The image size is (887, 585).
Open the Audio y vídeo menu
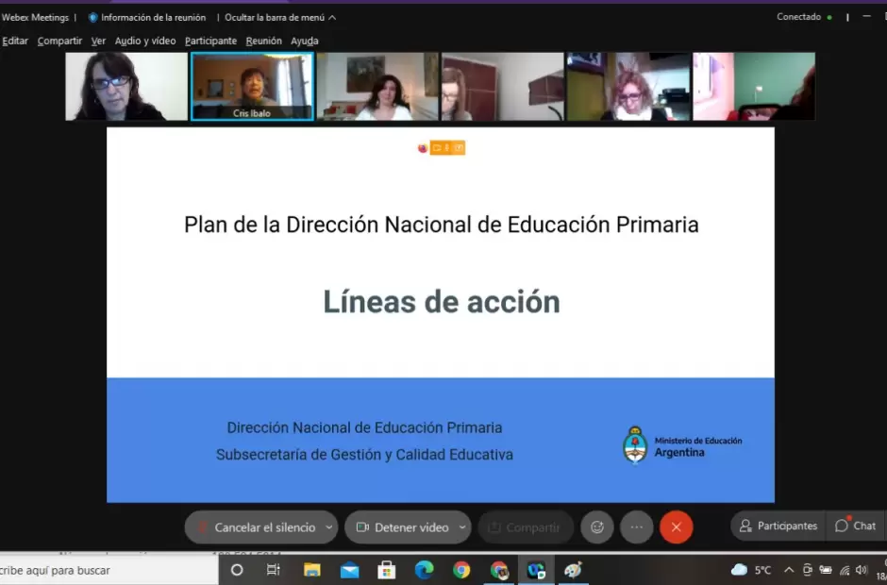[145, 41]
